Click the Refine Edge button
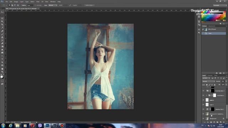 pos(89,5)
